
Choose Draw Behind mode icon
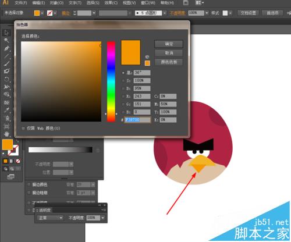(12, 169)
